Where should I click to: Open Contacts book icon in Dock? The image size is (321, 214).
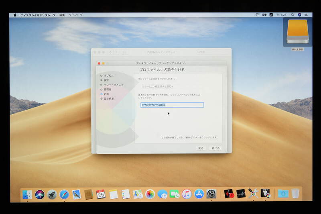click(x=89, y=194)
